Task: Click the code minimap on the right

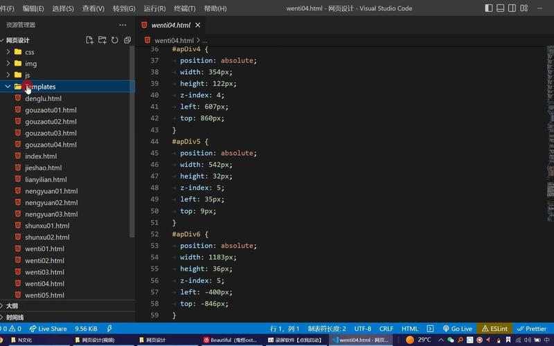Action: [x=550, y=134]
